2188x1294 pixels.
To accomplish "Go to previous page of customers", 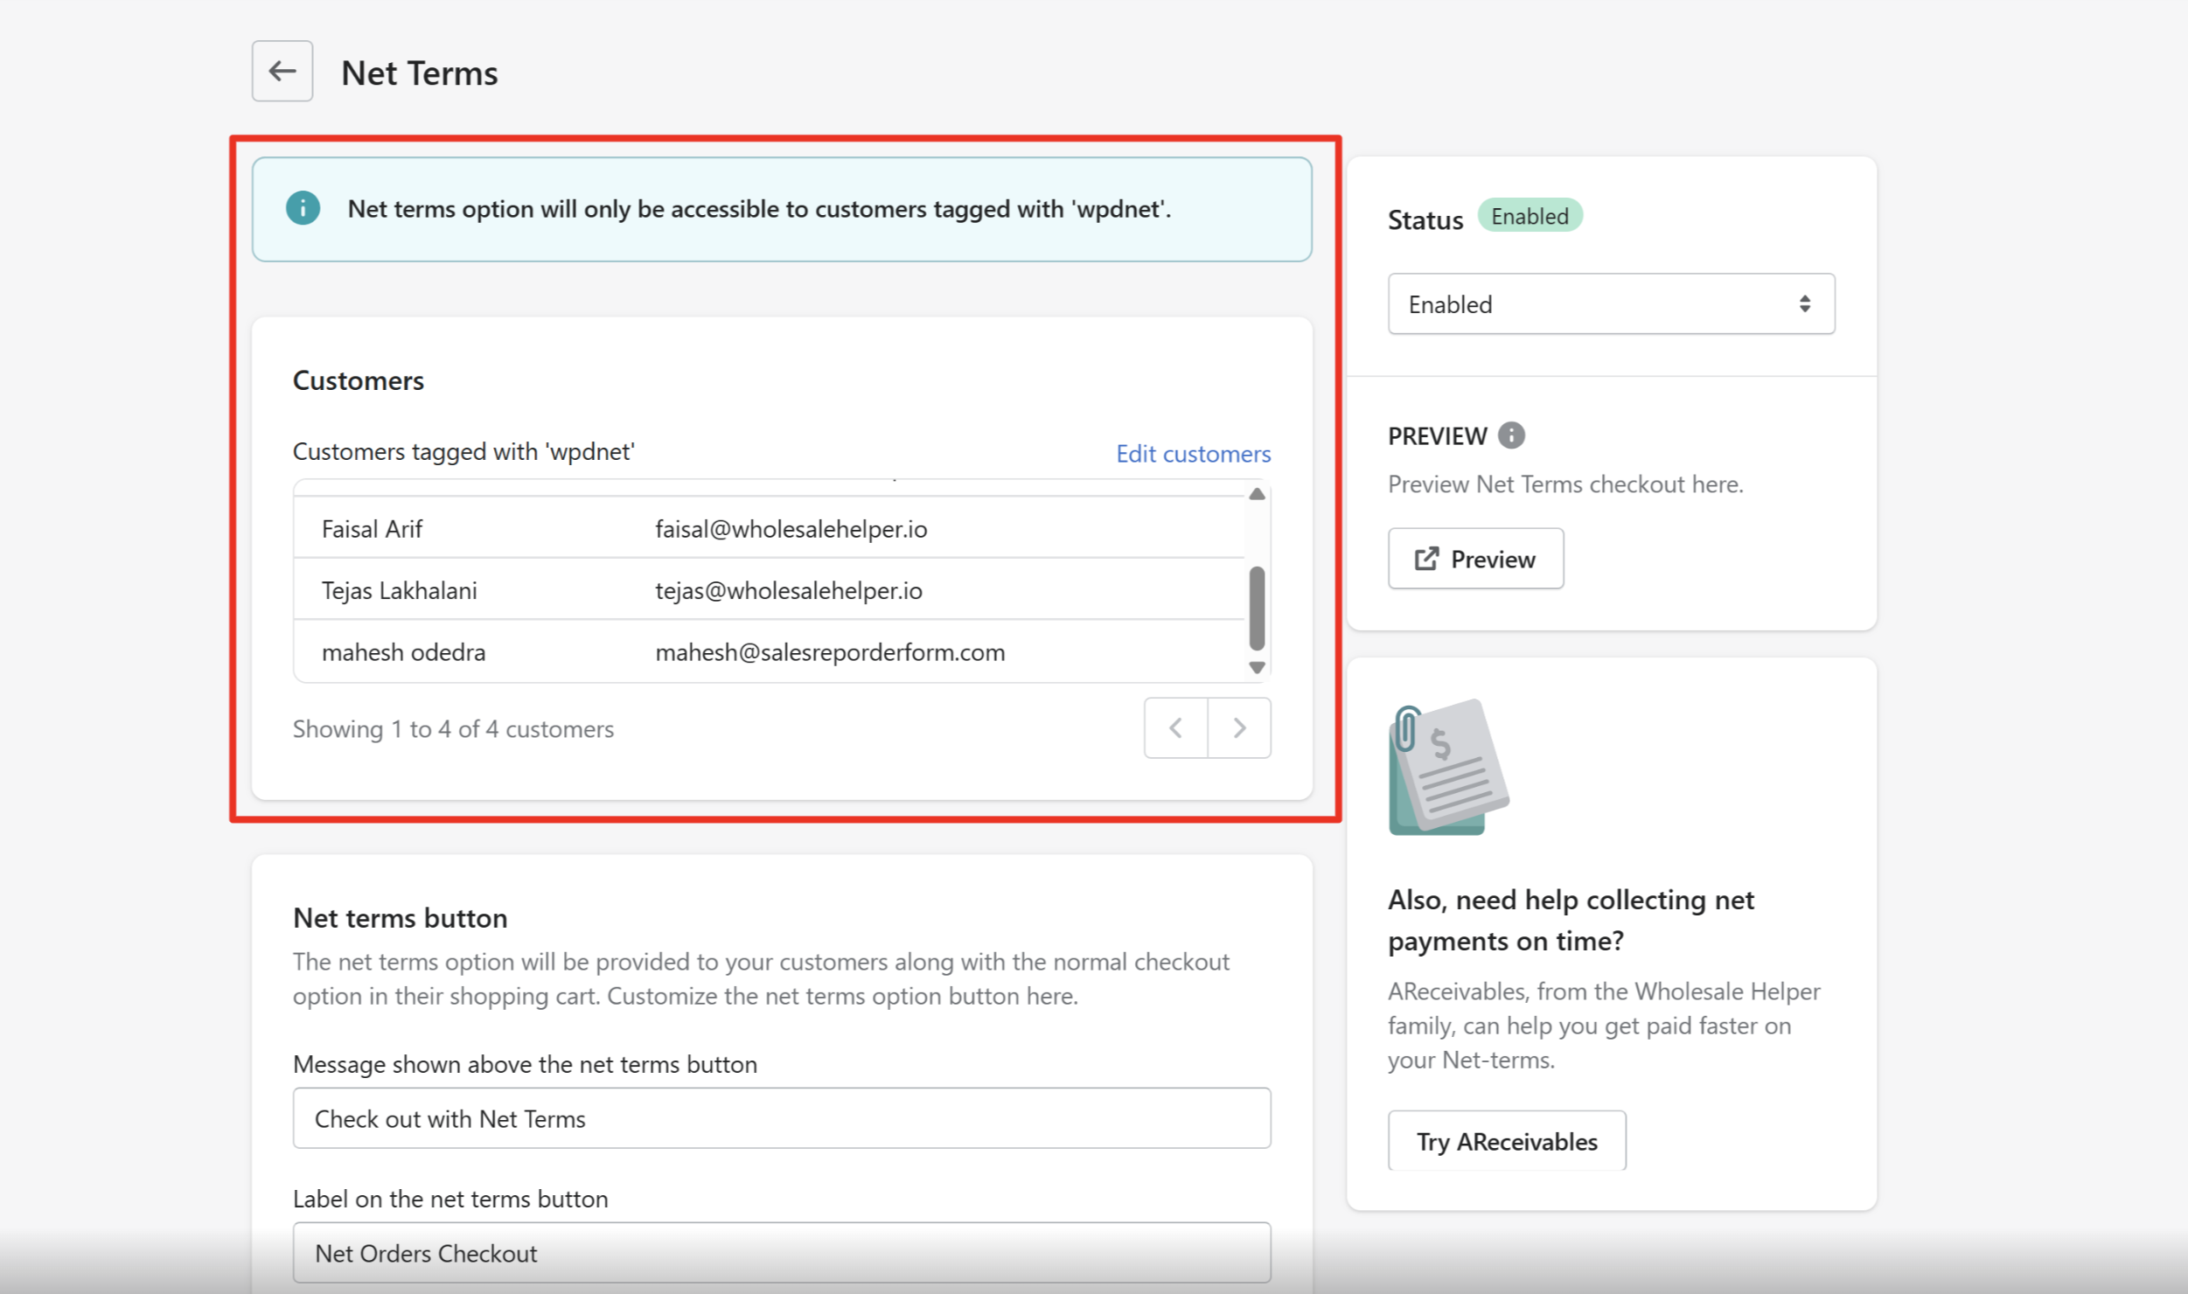I will point(1175,727).
